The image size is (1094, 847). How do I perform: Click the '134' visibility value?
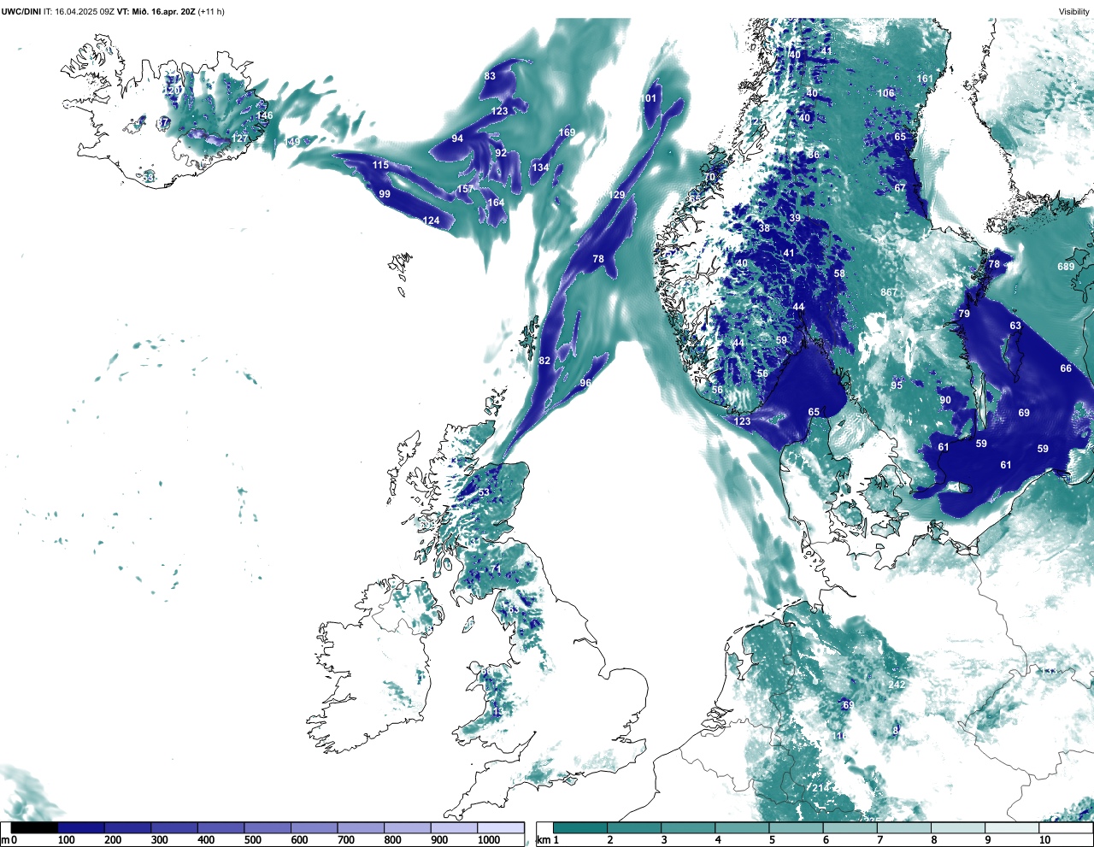pos(540,168)
